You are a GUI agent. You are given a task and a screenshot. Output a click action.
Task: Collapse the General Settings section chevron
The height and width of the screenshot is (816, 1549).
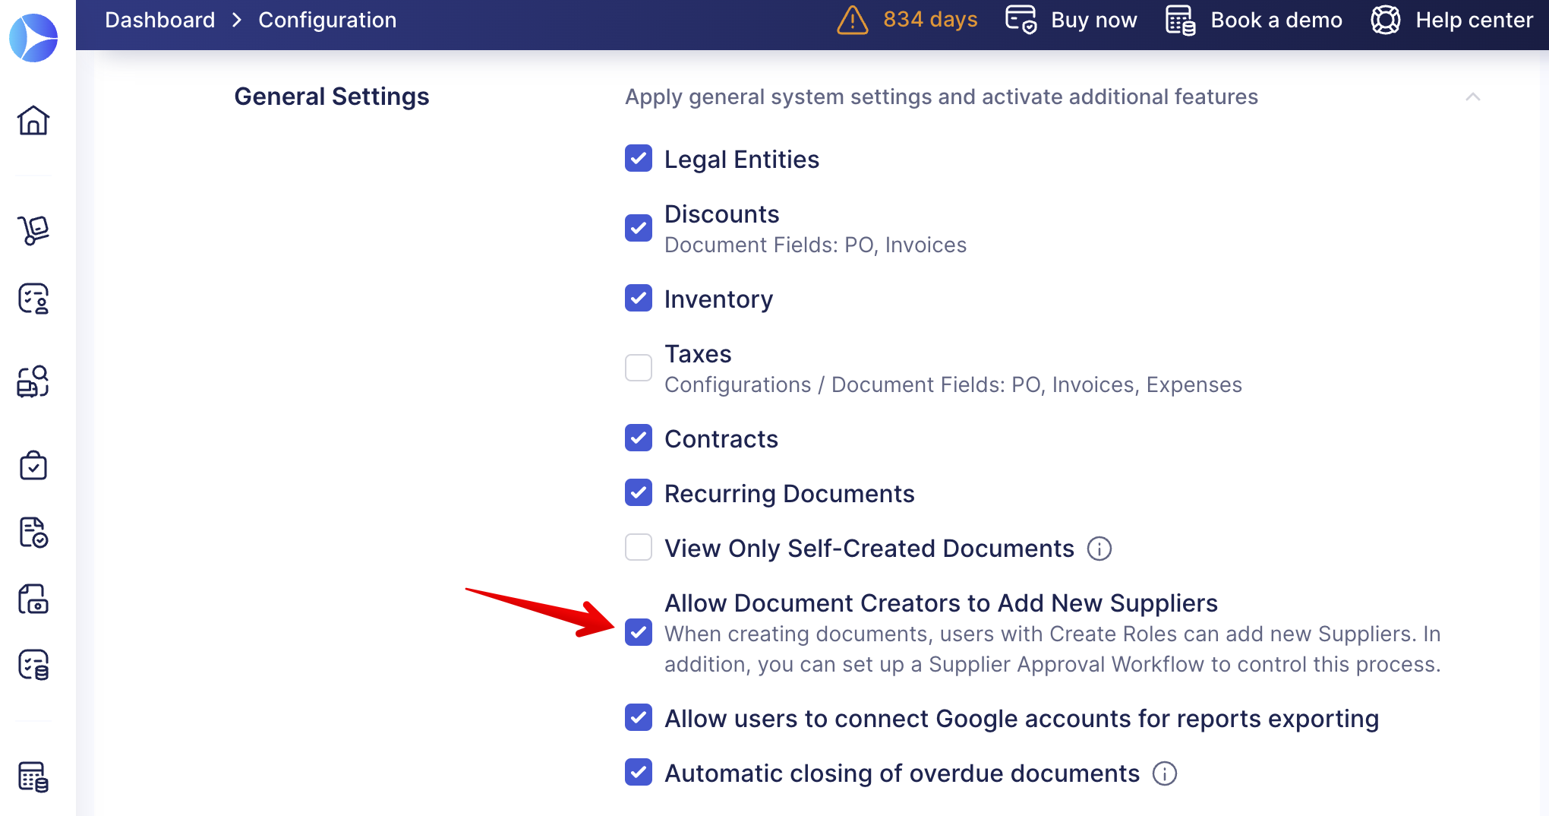click(1472, 96)
